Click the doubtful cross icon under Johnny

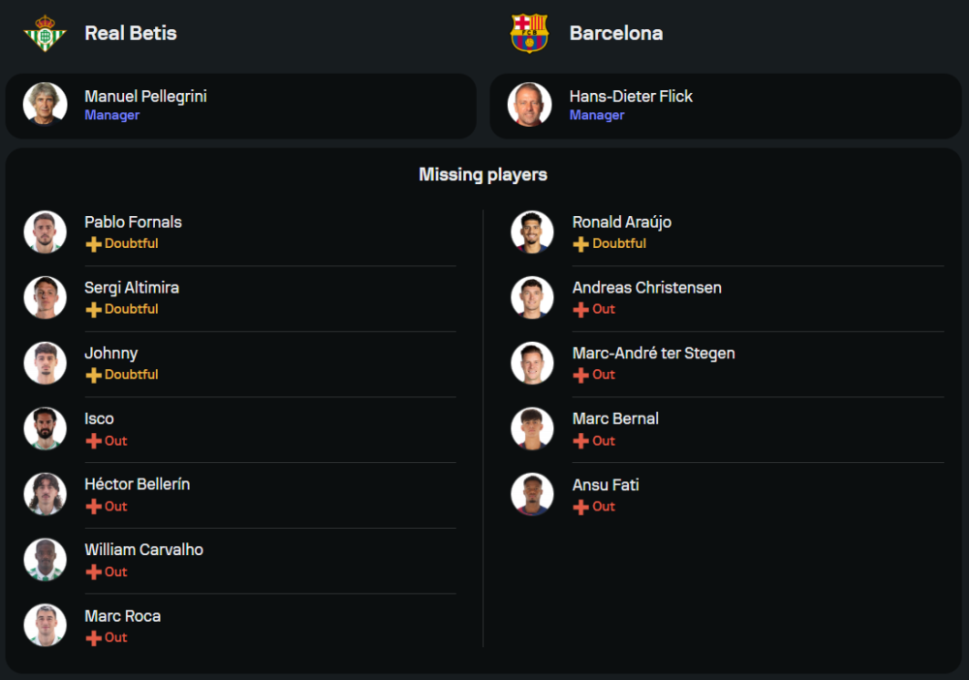94,375
